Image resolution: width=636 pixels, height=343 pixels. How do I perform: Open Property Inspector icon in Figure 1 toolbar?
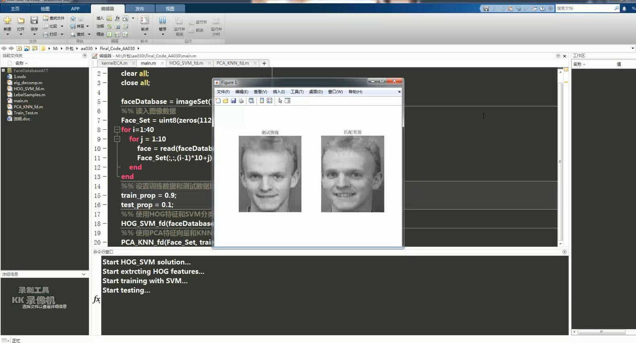[x=288, y=101]
